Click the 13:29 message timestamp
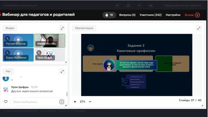208x117 pixels. click(x=34, y=87)
